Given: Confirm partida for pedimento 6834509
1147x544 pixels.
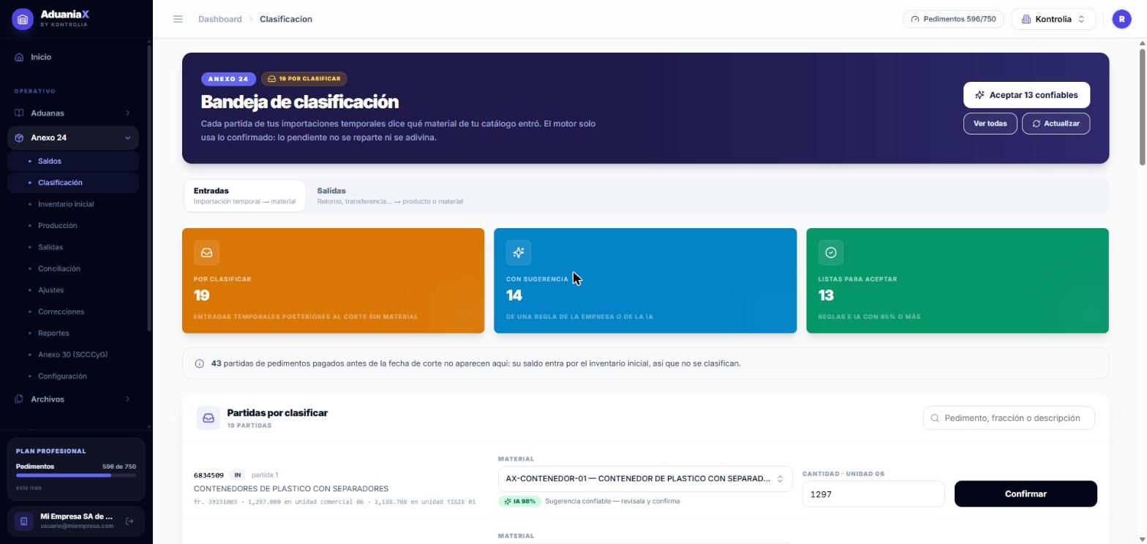Looking at the screenshot, I should pos(1026,494).
